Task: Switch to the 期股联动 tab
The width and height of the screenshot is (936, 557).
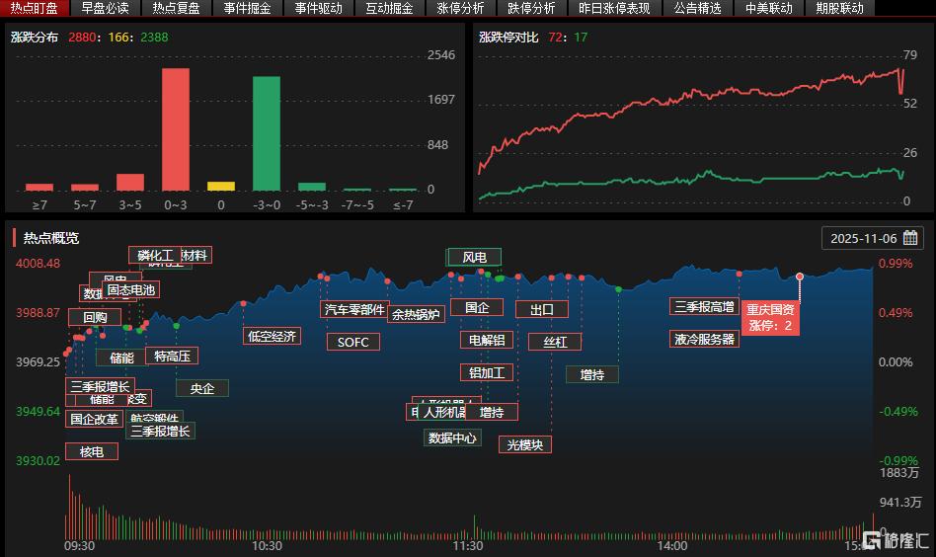Action: (839, 8)
